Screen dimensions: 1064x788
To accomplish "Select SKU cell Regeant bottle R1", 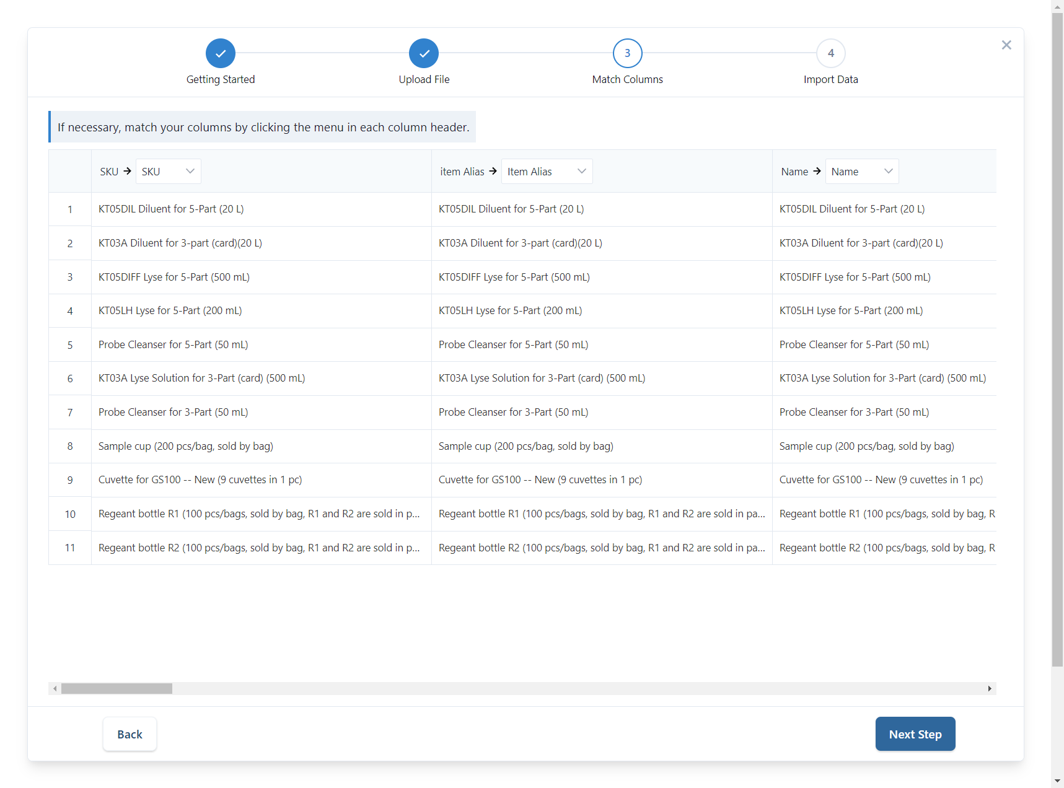I will click(262, 514).
